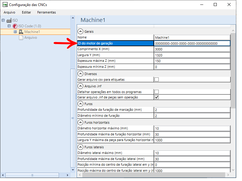Click properties horizontal scroll right arrow
This screenshot has height=181, width=242.
(x=228, y=175)
